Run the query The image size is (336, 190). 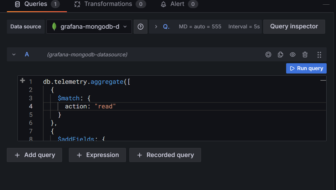306,68
